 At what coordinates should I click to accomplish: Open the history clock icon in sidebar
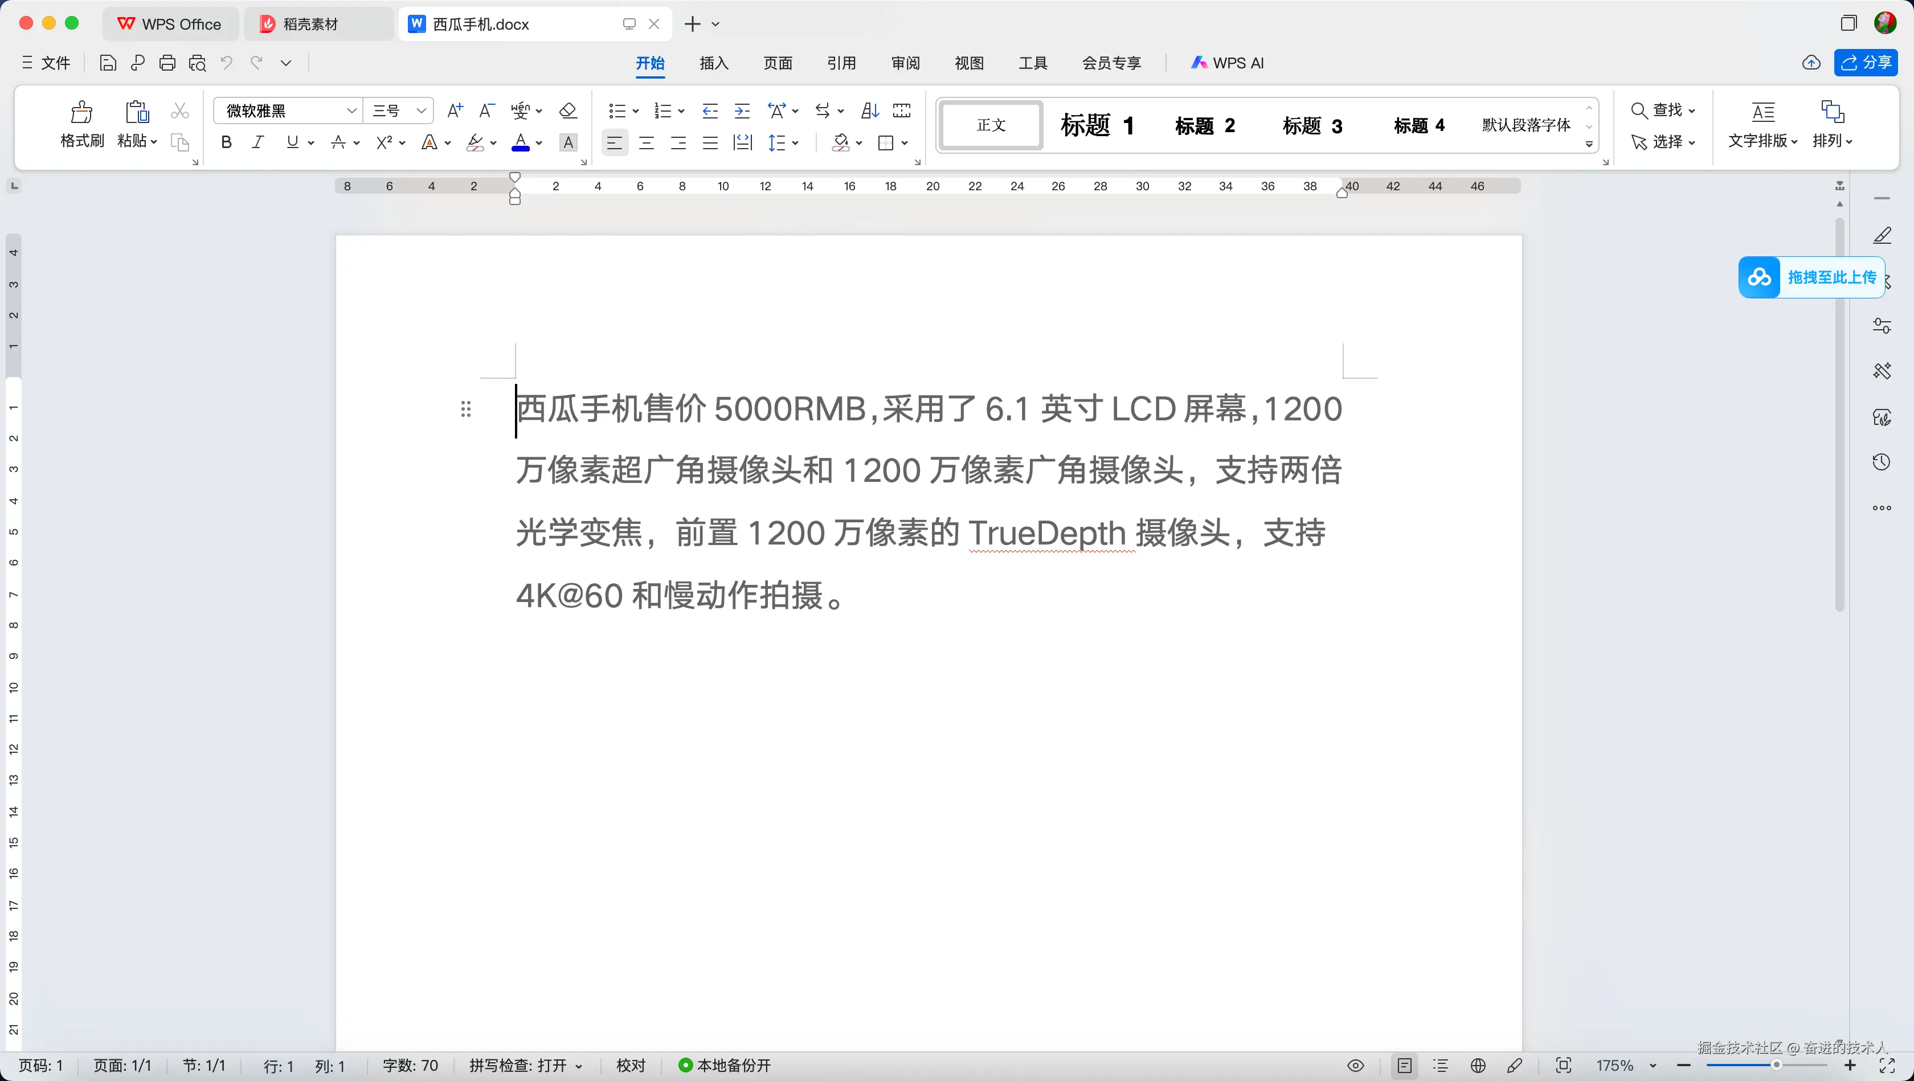[1882, 462]
